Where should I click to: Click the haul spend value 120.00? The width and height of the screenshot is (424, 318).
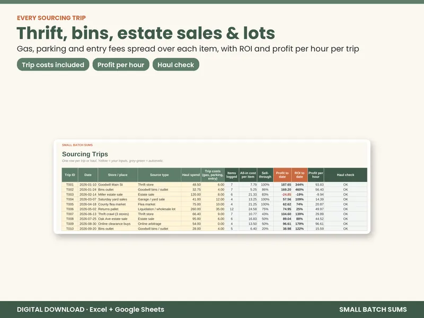point(191,195)
